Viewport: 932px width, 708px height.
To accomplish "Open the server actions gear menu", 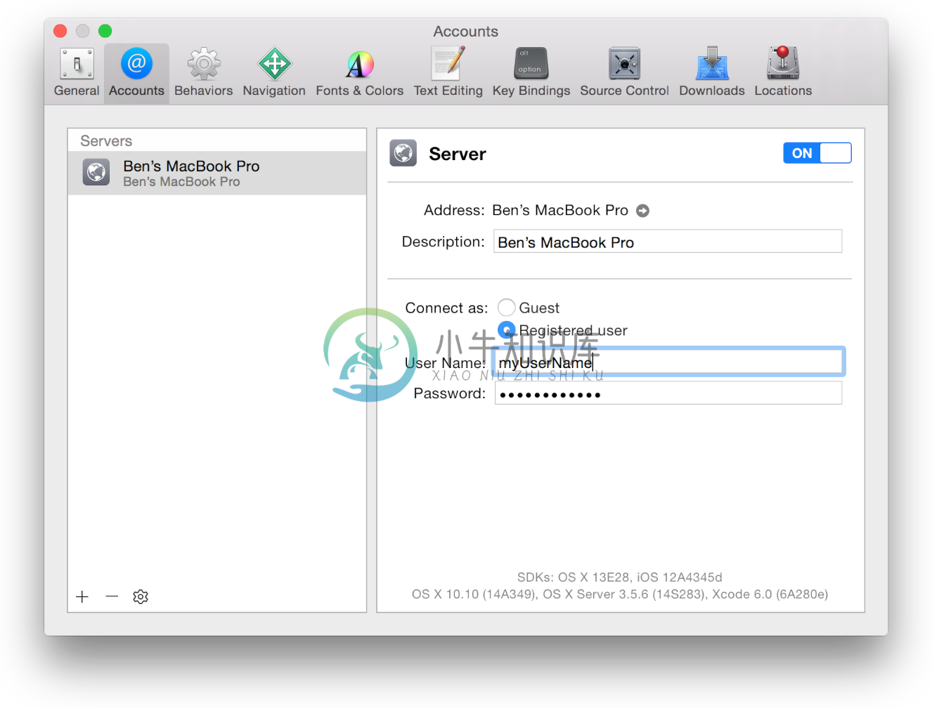I will pyautogui.click(x=141, y=596).
